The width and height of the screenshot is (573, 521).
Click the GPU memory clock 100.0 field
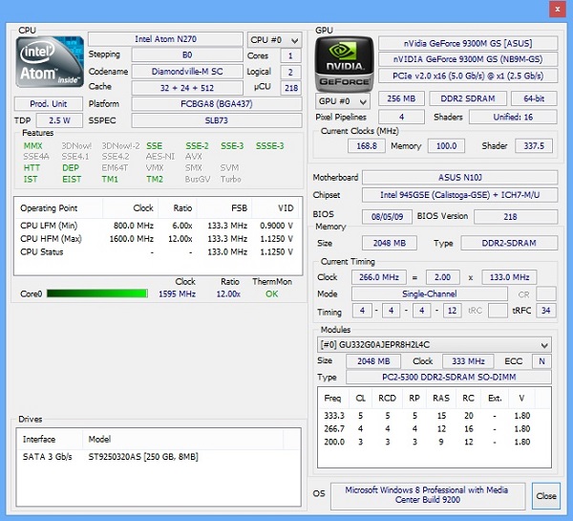446,145
